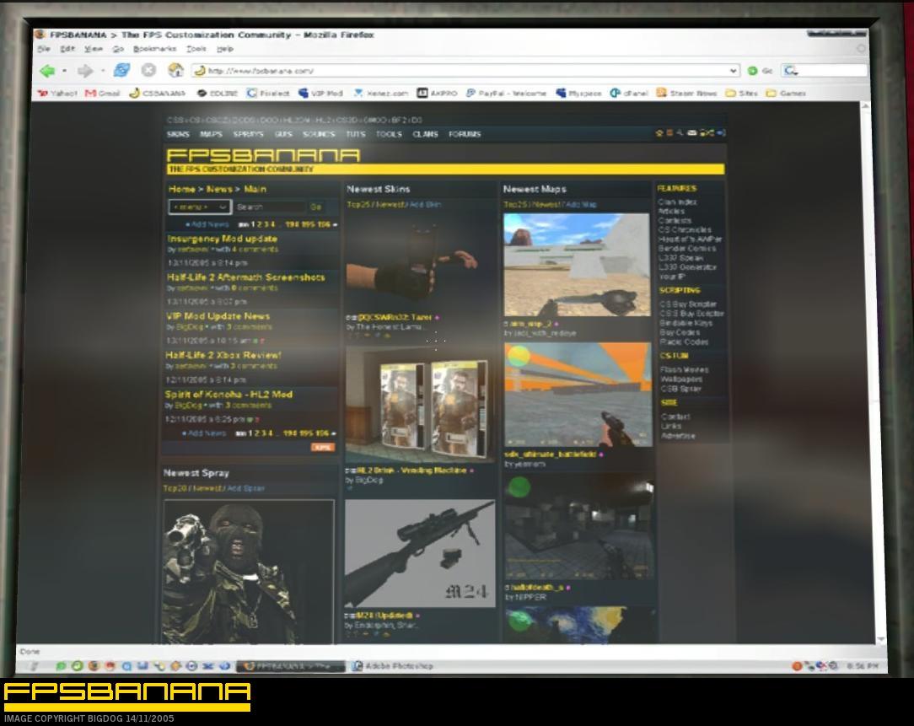This screenshot has width=914, height=726.
Task: Expand the address bar URL dropdown
Action: click(734, 71)
